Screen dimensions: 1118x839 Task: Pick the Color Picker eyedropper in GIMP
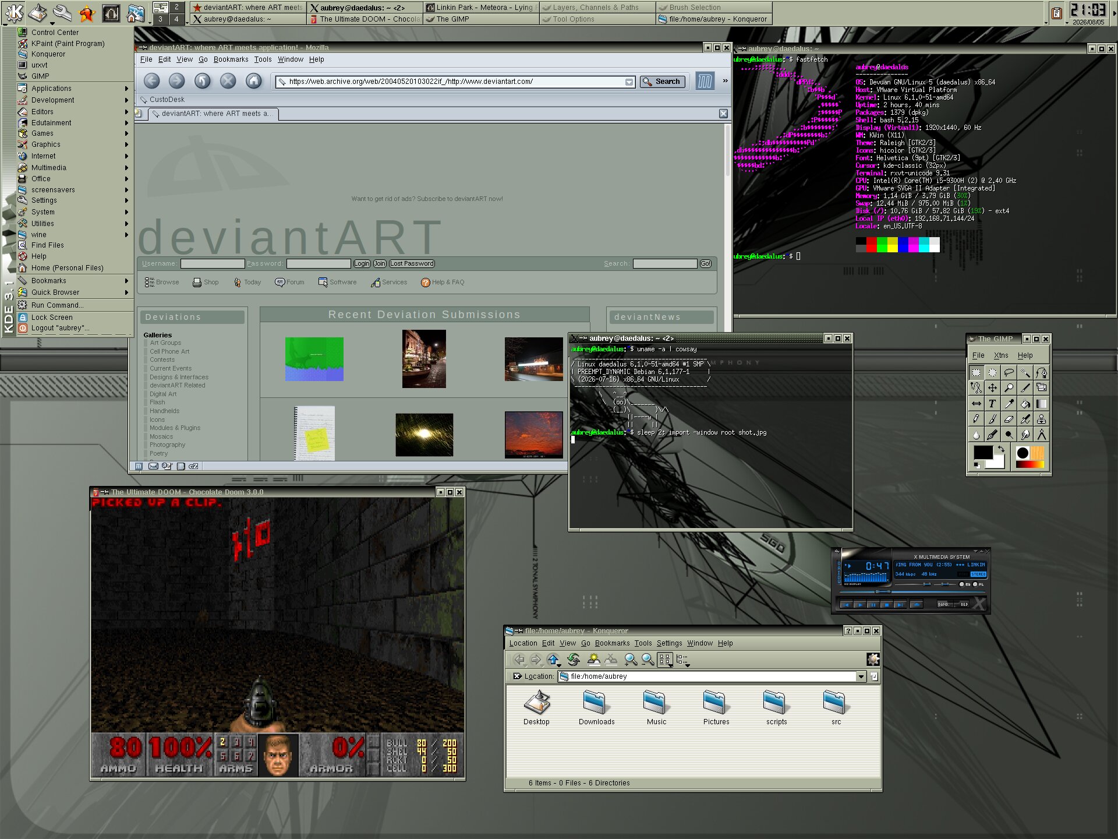[x=1009, y=404]
